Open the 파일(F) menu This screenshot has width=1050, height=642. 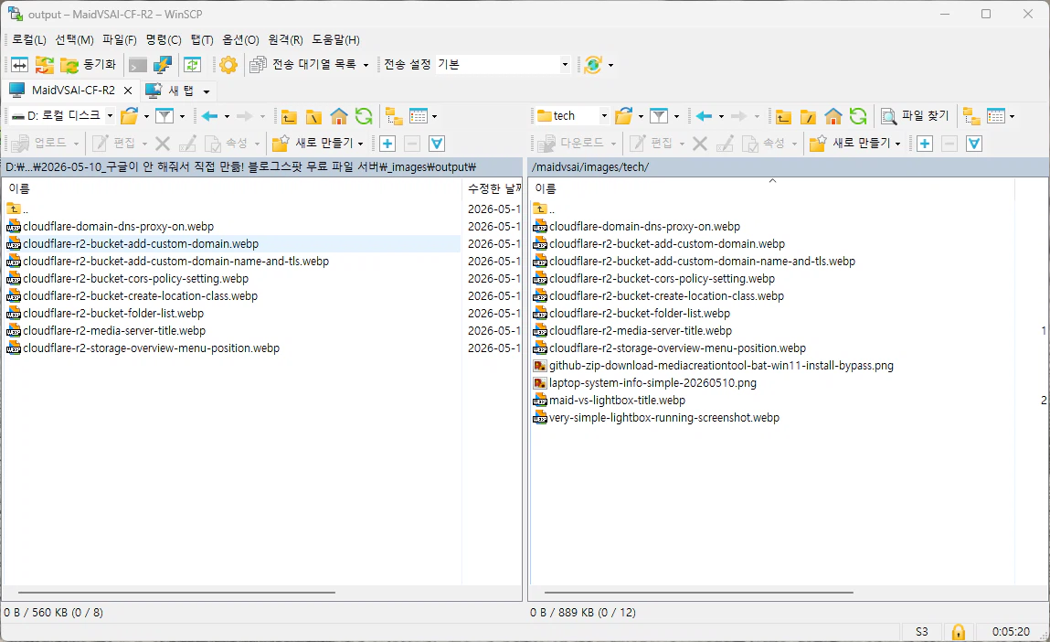119,40
